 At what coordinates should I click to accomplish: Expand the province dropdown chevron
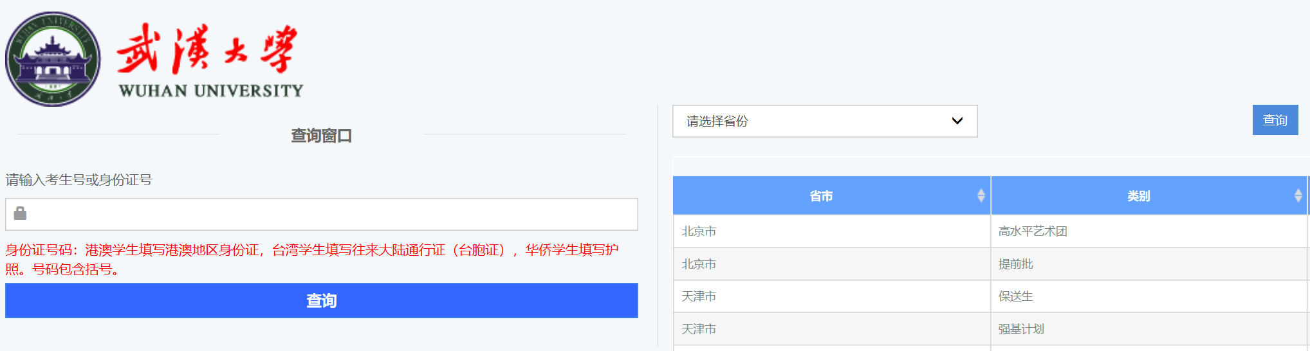click(957, 121)
